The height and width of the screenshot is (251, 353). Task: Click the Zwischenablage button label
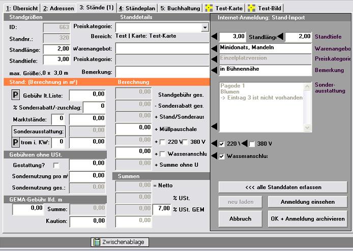click(x=123, y=242)
